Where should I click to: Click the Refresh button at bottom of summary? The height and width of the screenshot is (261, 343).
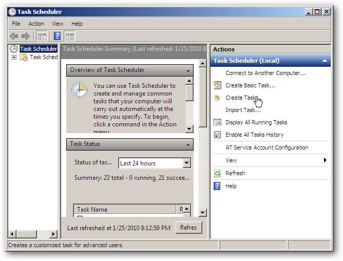[188, 228]
